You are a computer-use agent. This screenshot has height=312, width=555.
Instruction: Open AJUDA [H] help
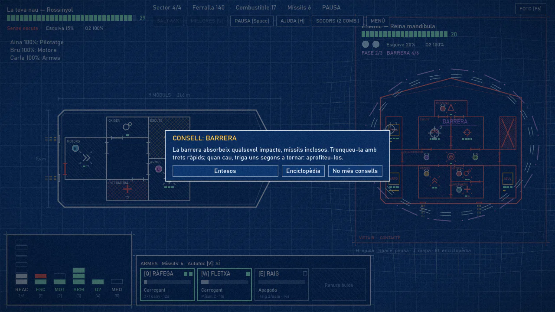tap(292, 21)
